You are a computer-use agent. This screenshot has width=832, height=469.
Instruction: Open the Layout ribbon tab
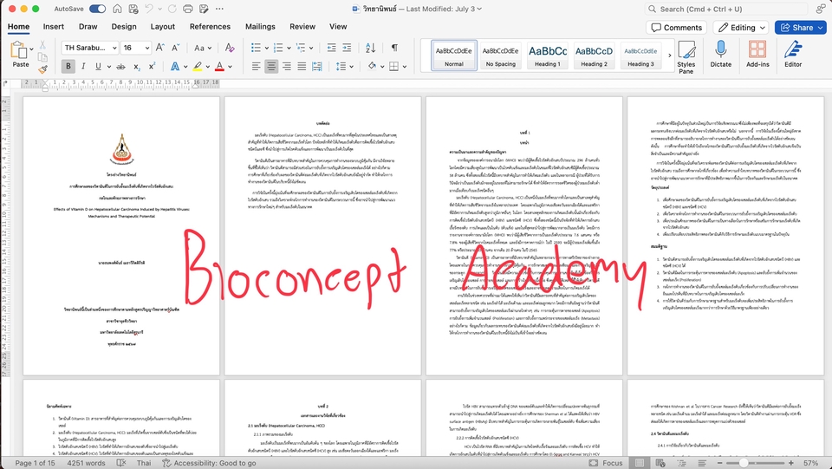[163, 27]
